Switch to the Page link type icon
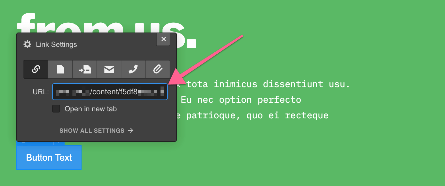Viewport: 445px width, 186px height. tap(60, 69)
